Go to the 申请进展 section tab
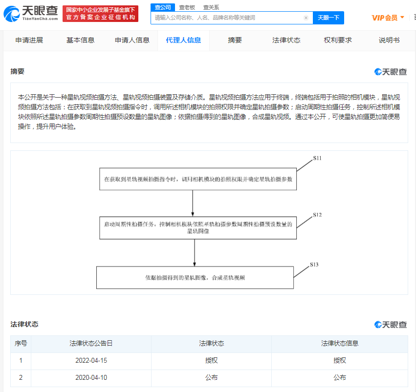 [x=29, y=40]
